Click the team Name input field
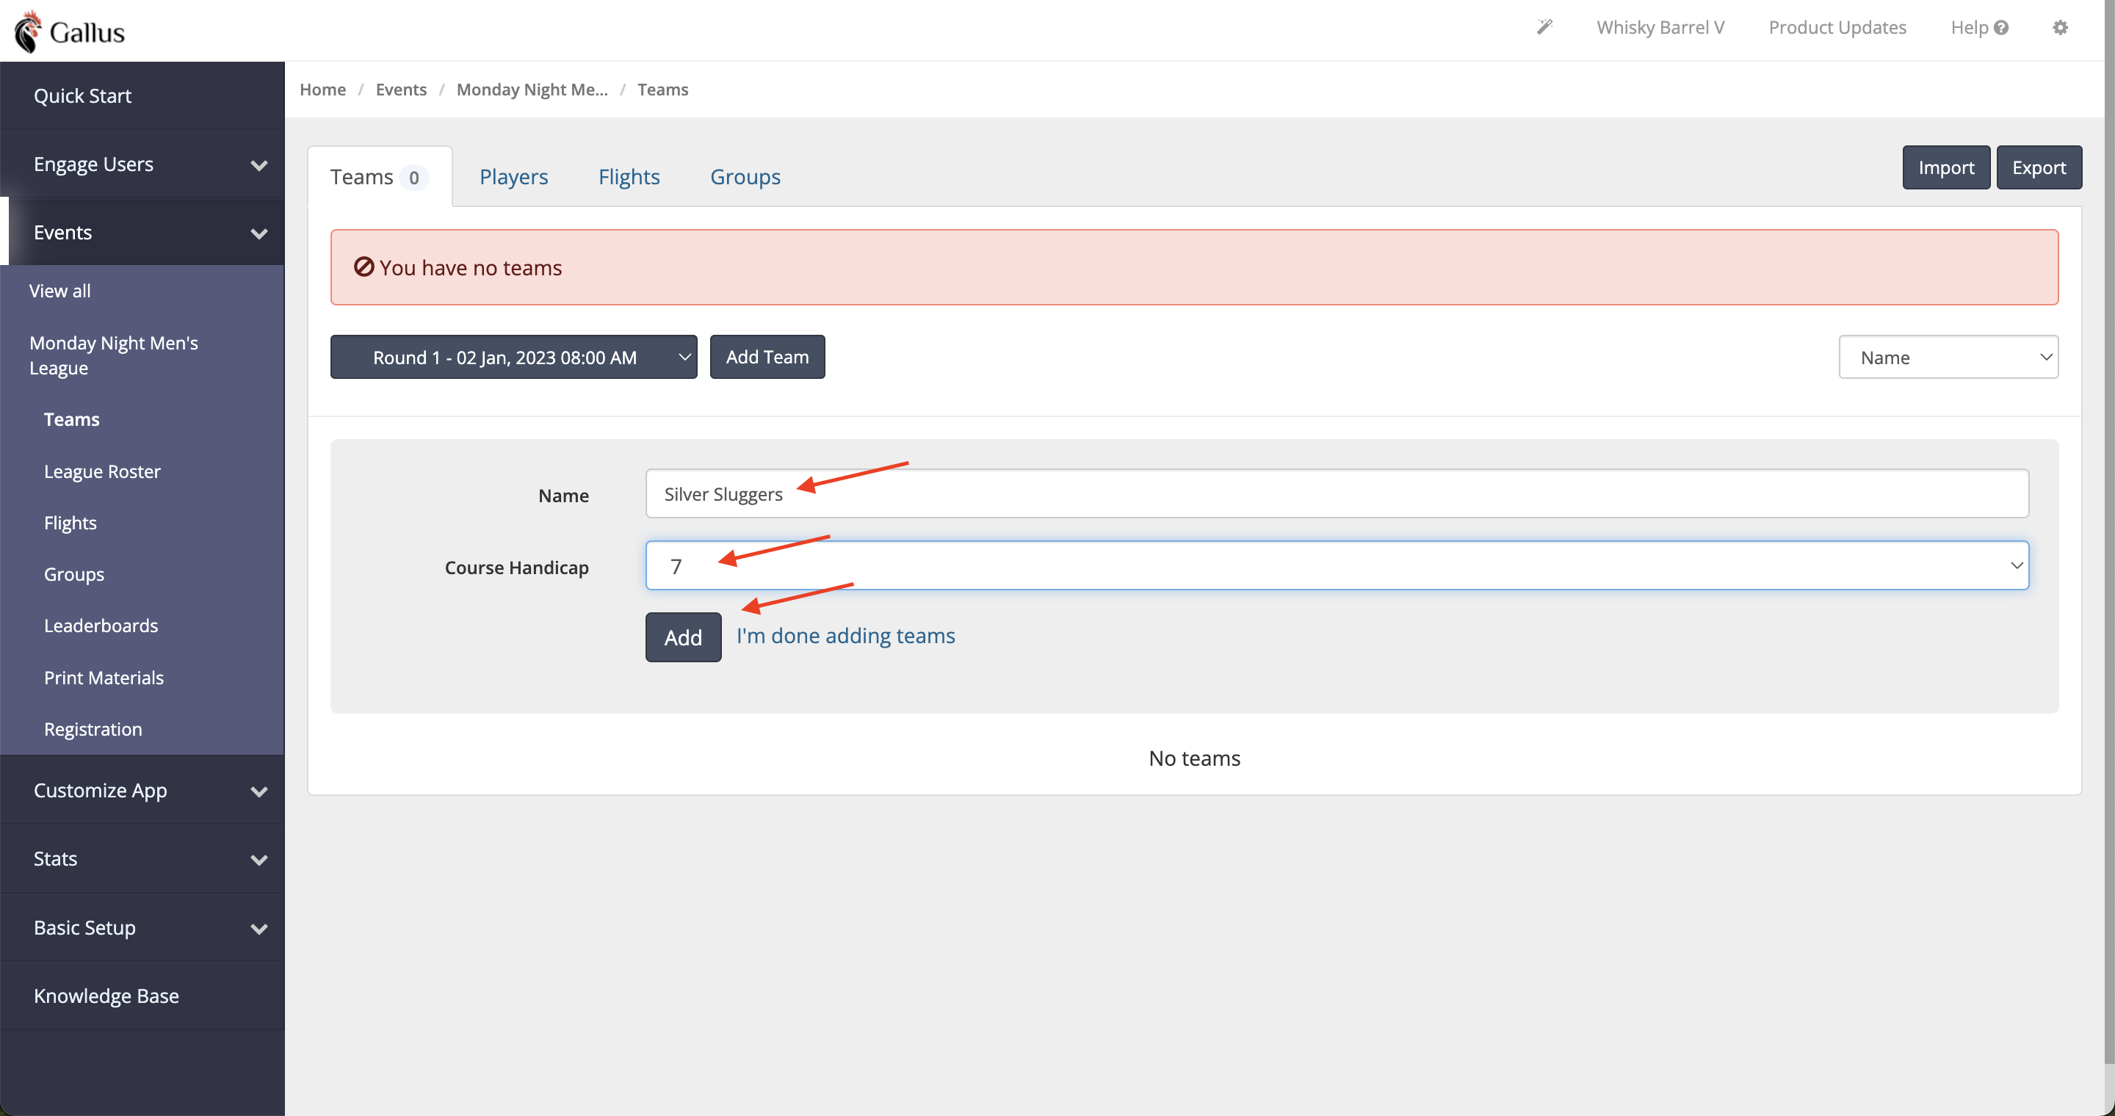This screenshot has height=1116, width=2115. click(1337, 494)
